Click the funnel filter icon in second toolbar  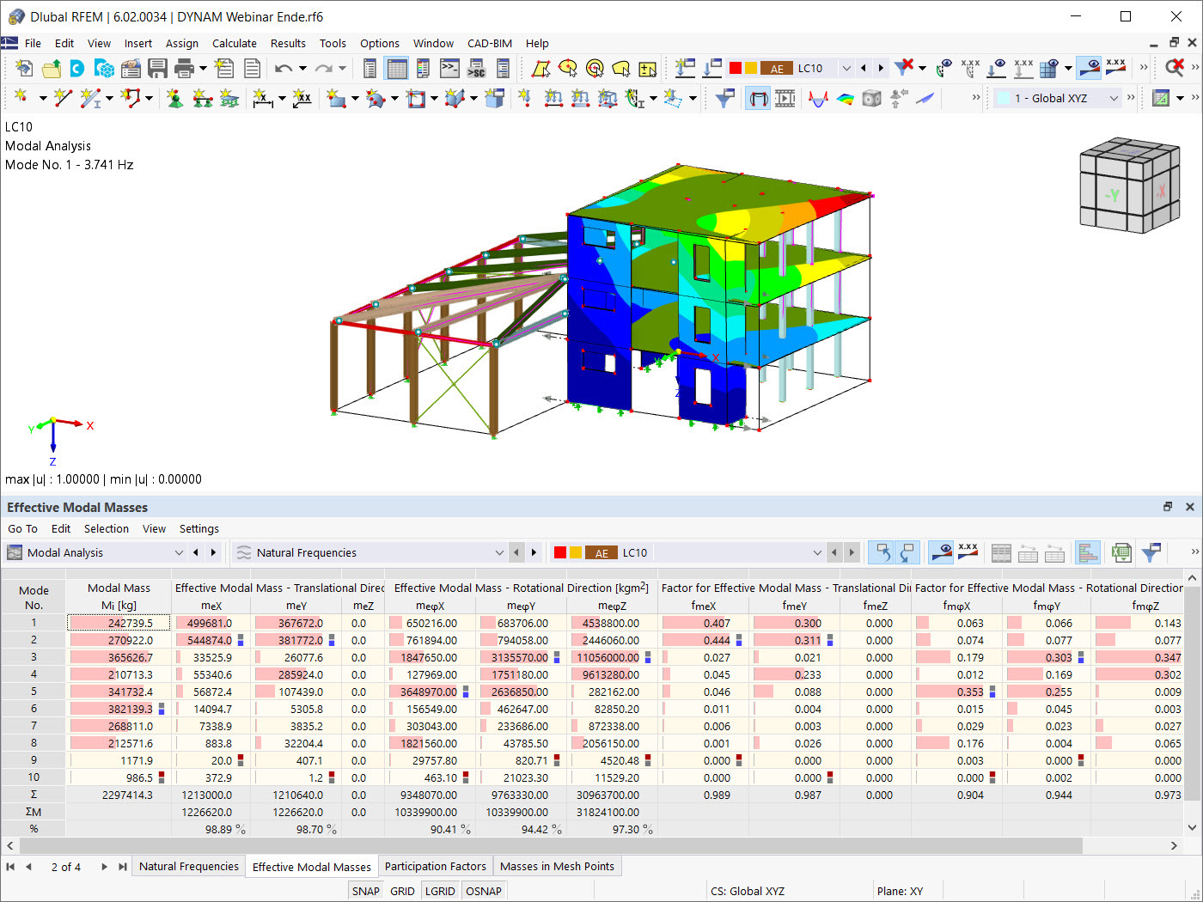tap(725, 99)
